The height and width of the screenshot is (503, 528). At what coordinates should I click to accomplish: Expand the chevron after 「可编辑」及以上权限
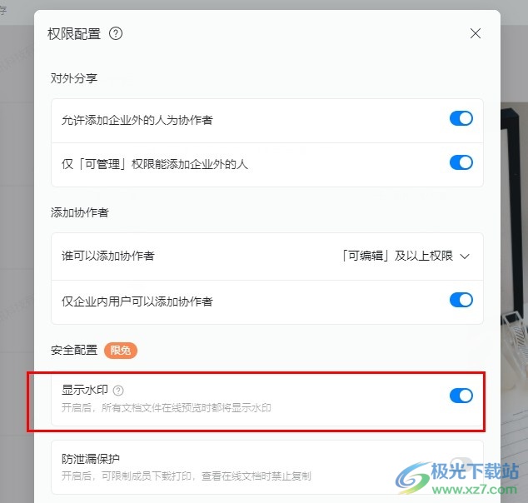coord(465,256)
